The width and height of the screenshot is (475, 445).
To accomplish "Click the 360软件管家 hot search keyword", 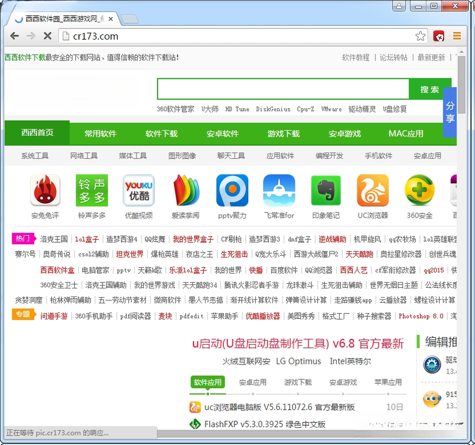I will (176, 109).
